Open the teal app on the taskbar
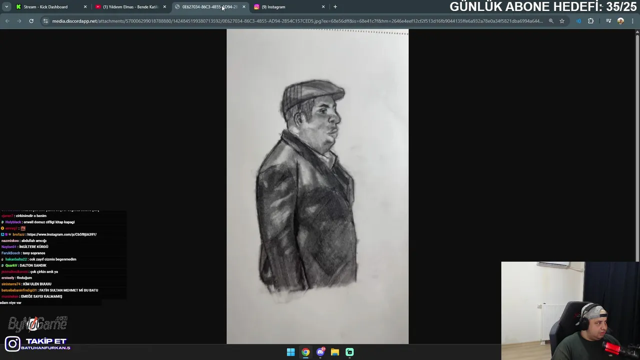Image resolution: width=640 pixels, height=360 pixels. coord(349,352)
